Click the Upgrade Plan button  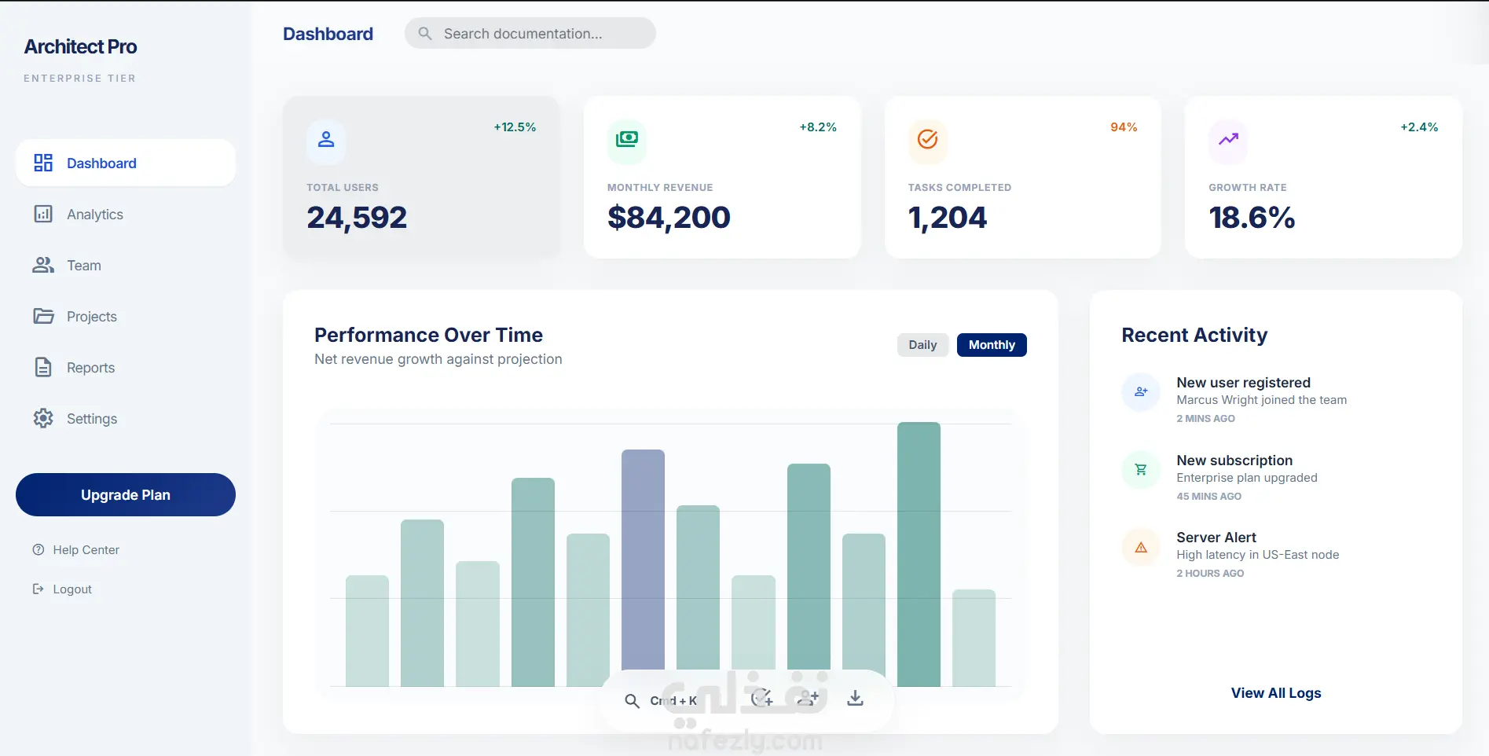126,495
